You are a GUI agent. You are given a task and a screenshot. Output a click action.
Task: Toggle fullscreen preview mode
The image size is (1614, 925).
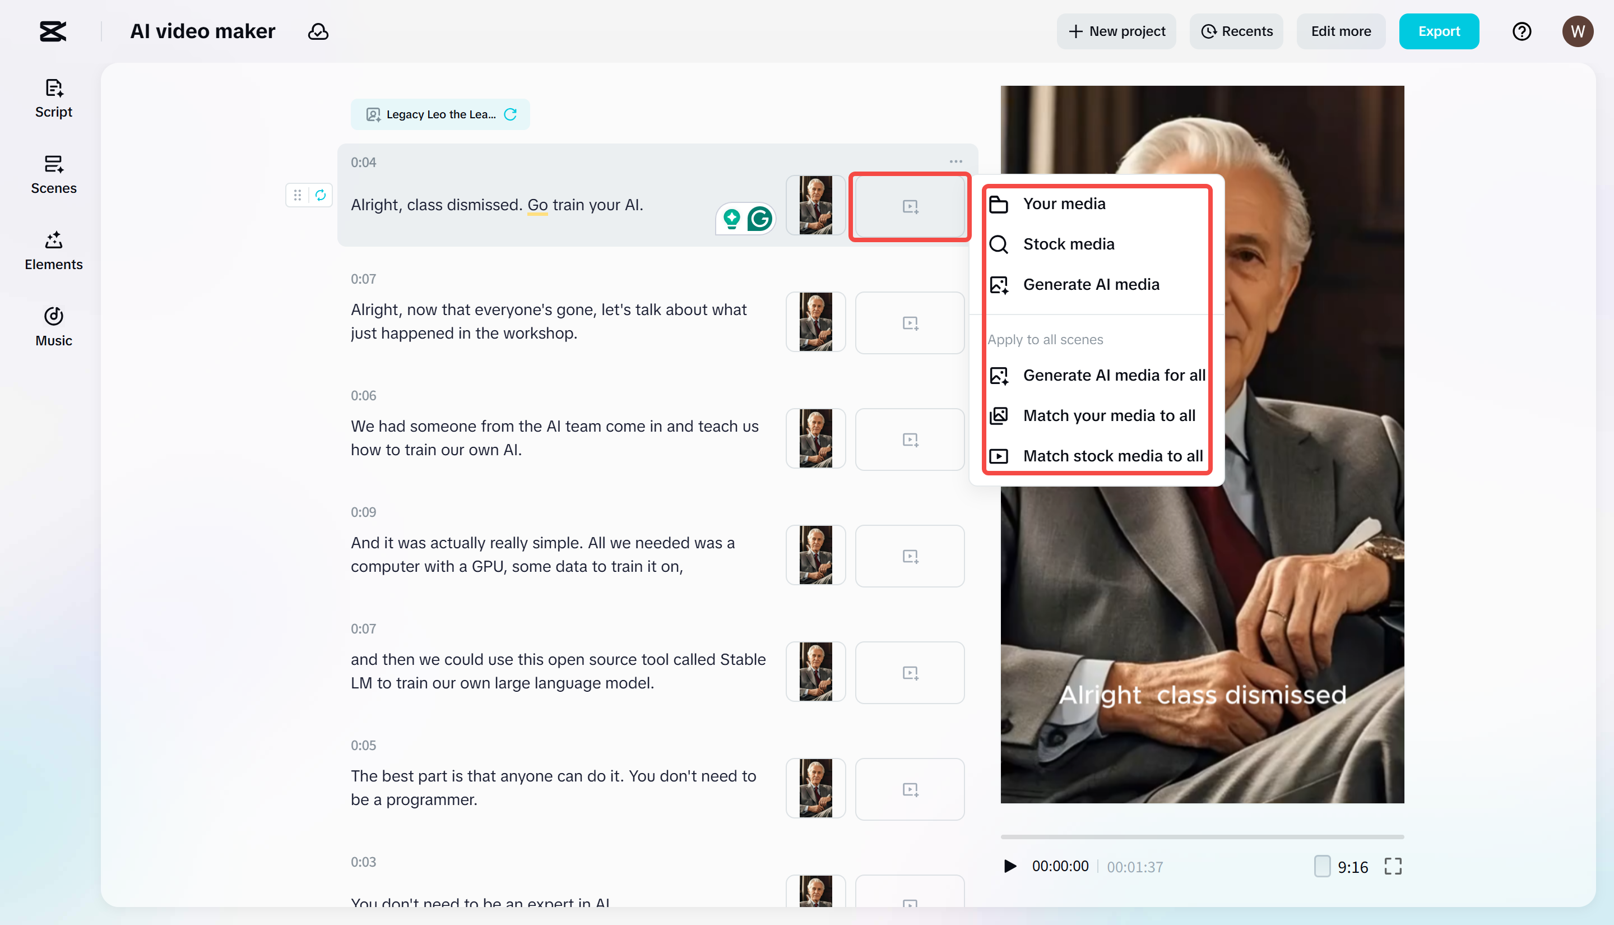pyautogui.click(x=1393, y=866)
